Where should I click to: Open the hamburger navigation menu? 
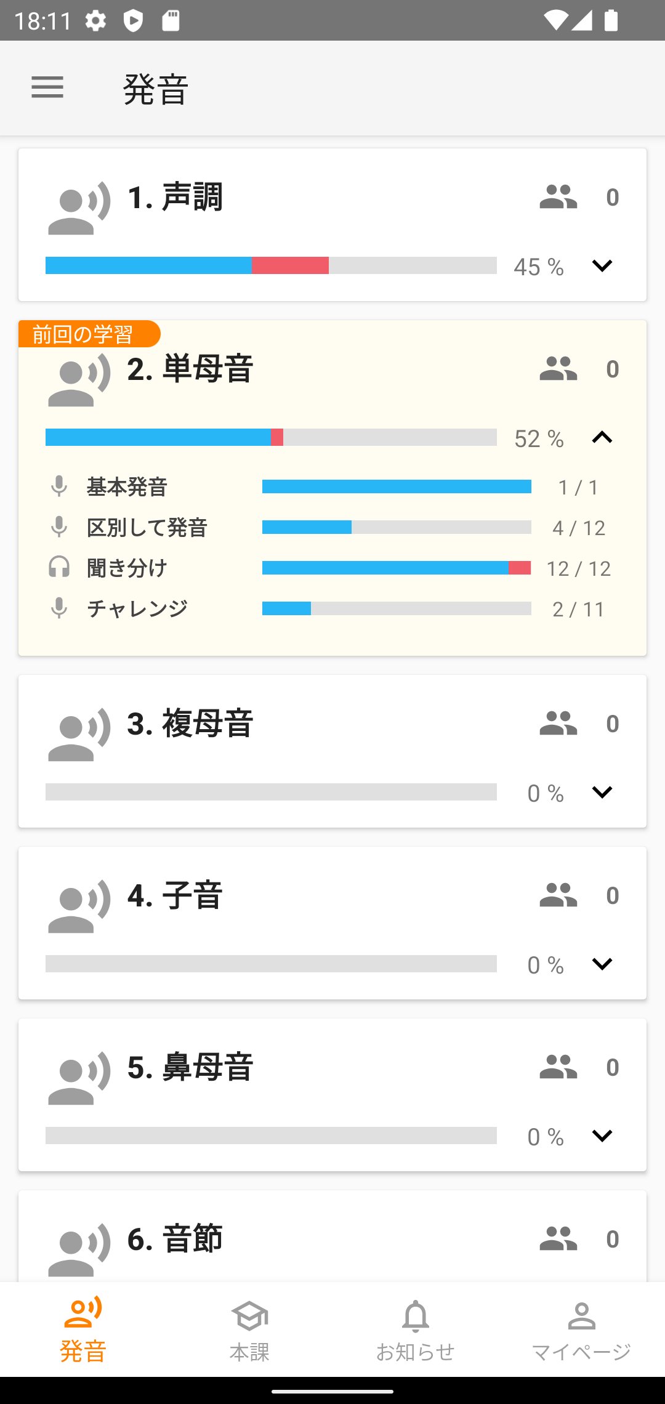point(47,87)
